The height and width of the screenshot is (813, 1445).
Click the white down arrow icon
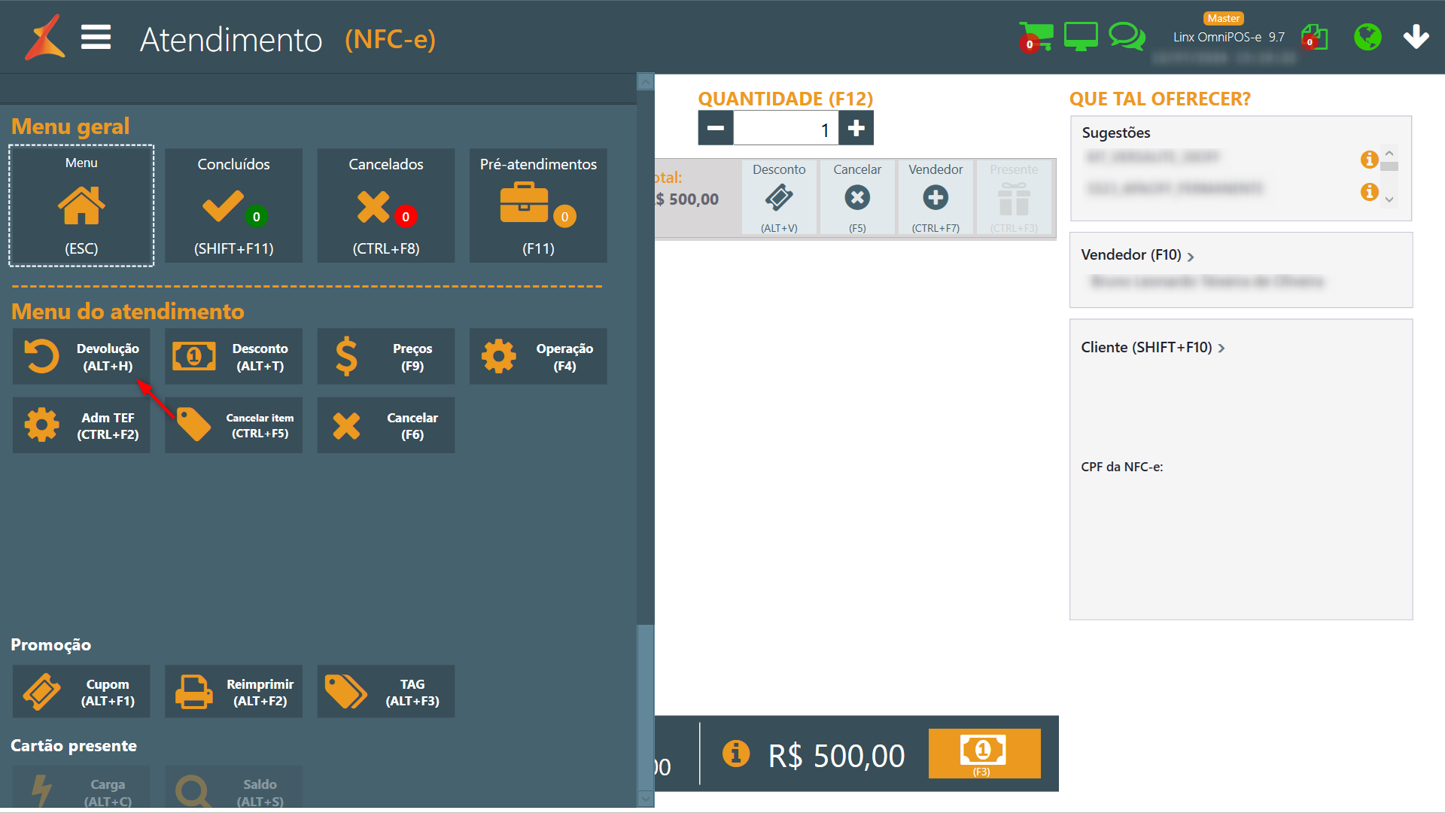tap(1416, 37)
